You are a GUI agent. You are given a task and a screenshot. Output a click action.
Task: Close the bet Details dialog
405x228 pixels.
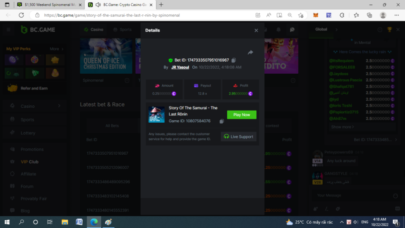point(256,30)
